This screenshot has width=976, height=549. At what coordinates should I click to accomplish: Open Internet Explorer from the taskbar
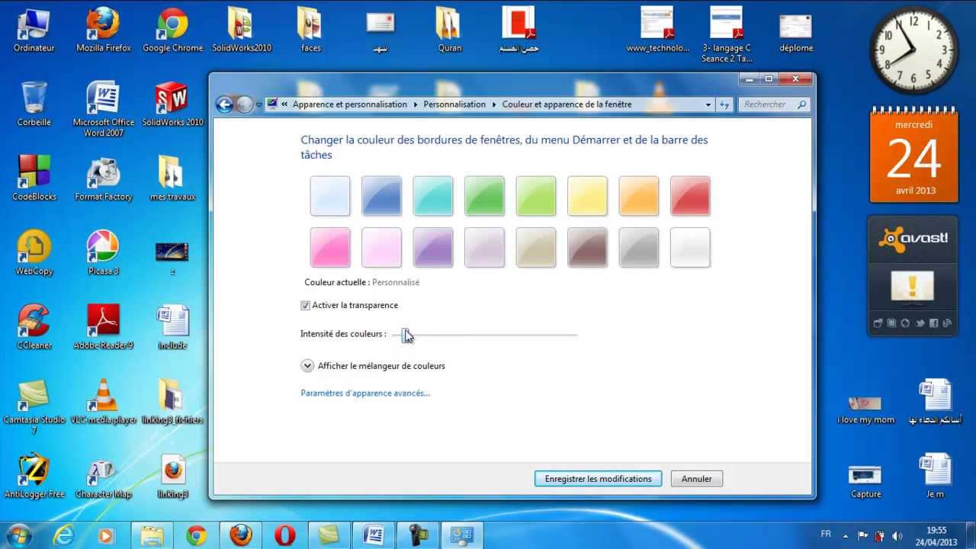point(63,535)
